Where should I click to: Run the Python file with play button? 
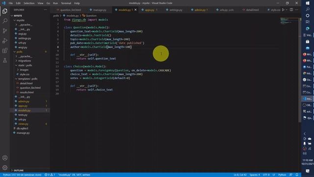[283, 10]
